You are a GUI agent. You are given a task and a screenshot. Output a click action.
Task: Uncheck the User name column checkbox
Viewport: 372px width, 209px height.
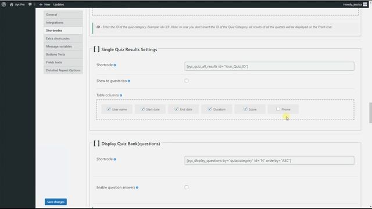point(109,109)
